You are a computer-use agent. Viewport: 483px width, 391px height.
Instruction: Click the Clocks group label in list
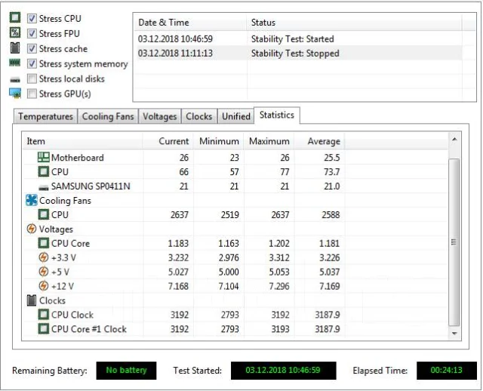(52, 300)
